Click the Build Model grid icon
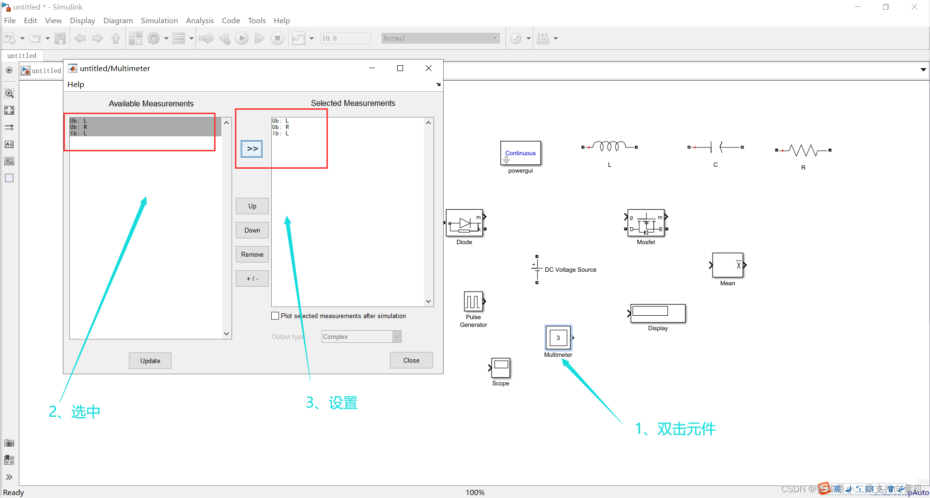The height and width of the screenshot is (498, 930). pos(543,38)
